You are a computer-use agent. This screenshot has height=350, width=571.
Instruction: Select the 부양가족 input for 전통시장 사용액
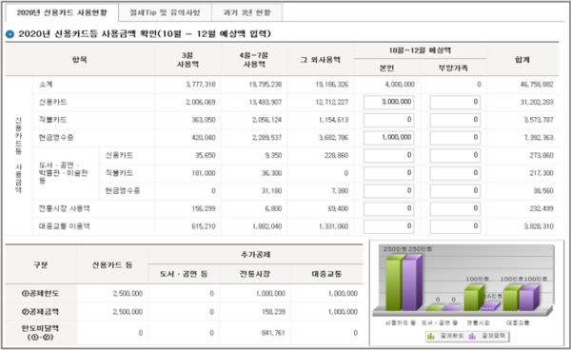pyautogui.click(x=455, y=209)
